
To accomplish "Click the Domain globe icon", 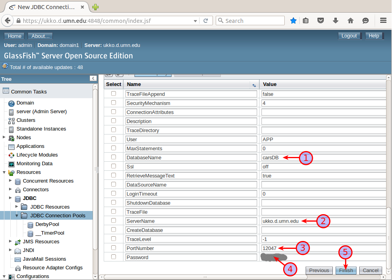I will pyautogui.click(x=11, y=103).
